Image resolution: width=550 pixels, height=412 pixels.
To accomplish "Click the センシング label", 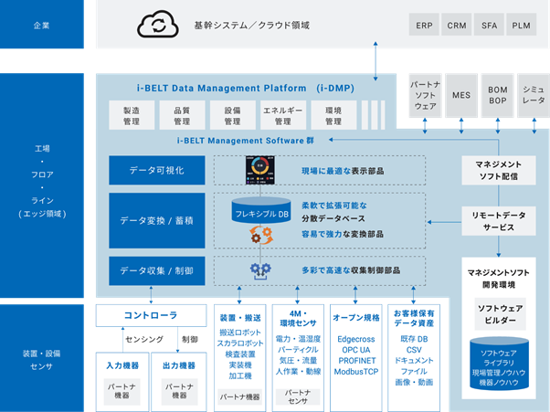I will (x=144, y=340).
